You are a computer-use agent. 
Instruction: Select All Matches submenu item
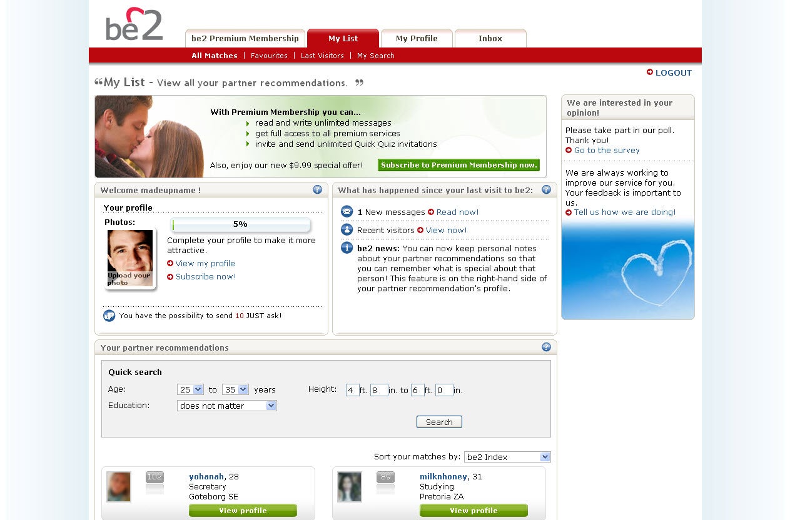tap(215, 56)
